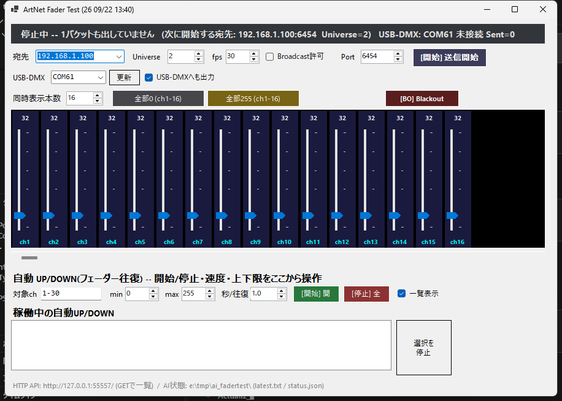Click the ch12 fader slider handle

click(337, 216)
